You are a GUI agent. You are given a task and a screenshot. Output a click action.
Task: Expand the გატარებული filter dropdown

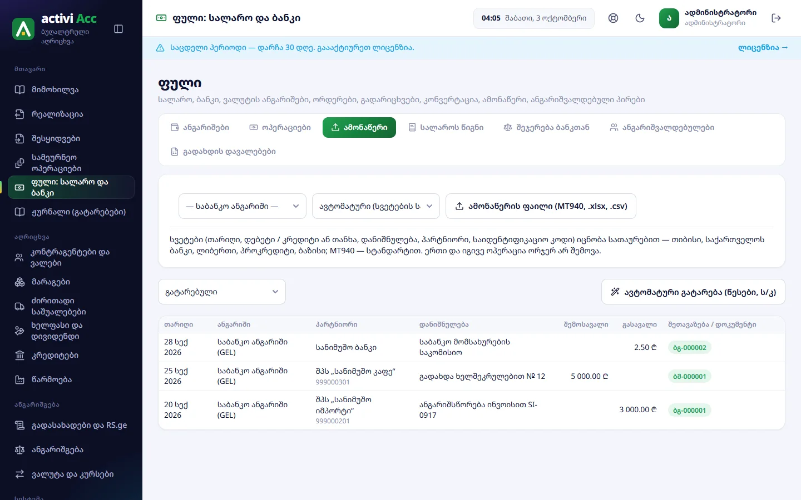click(222, 292)
